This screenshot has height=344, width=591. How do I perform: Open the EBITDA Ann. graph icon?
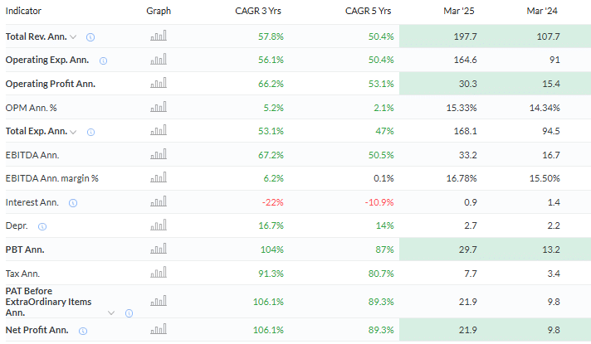tap(158, 155)
